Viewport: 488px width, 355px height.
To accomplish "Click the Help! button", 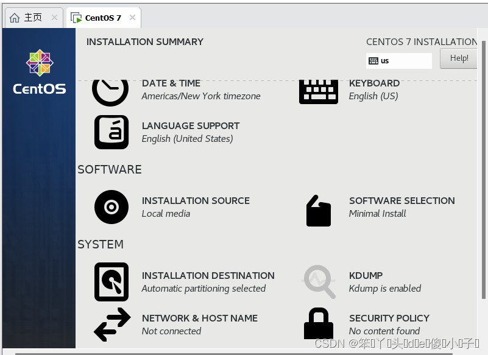I will click(459, 58).
